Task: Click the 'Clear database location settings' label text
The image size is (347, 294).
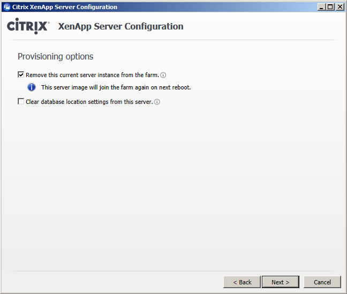Action: [x=89, y=102]
